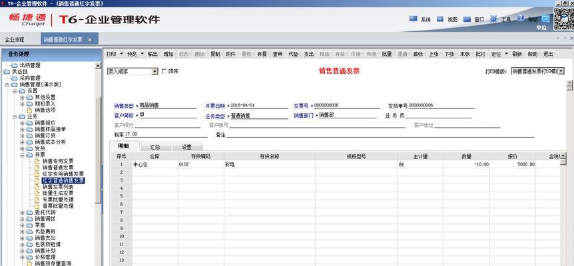
Task: Expand the 销售成本分析 tree node
Action: click(x=22, y=142)
